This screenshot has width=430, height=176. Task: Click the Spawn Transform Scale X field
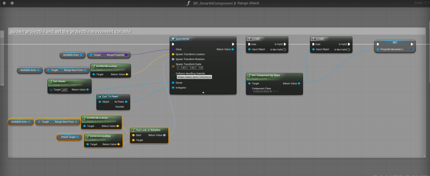(x=181, y=67)
